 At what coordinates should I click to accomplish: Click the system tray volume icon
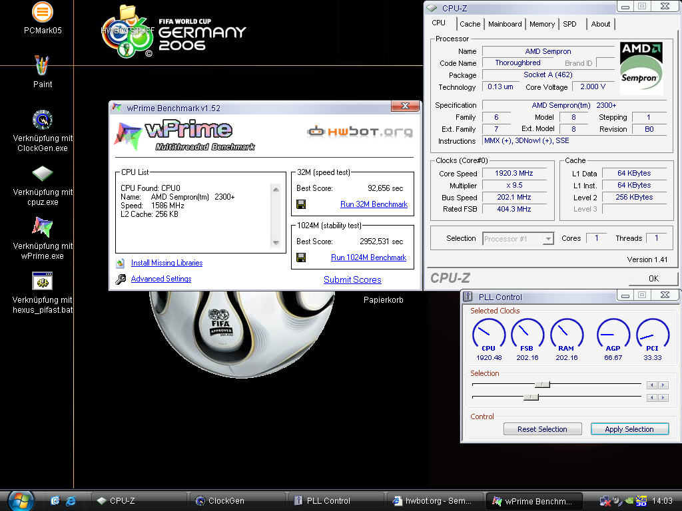617,501
